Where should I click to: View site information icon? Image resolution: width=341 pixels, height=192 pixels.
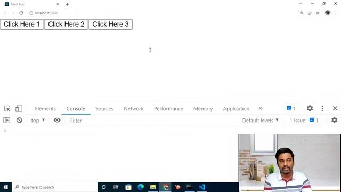[31, 13]
